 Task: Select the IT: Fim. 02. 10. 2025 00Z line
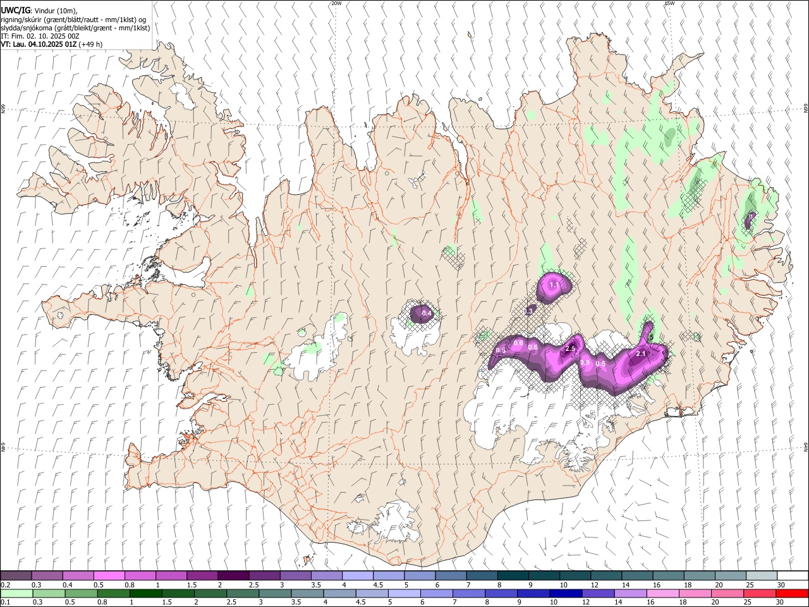pyautogui.click(x=40, y=36)
